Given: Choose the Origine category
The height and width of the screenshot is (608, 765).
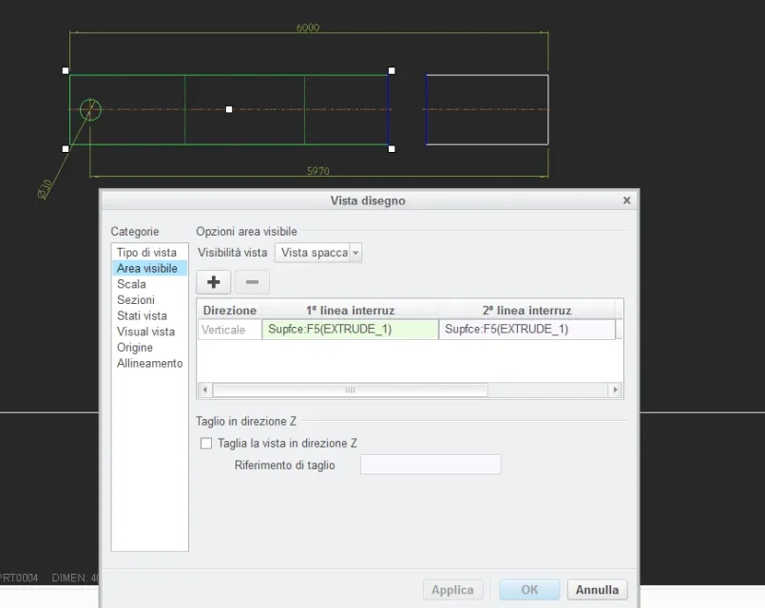Looking at the screenshot, I should coord(135,348).
